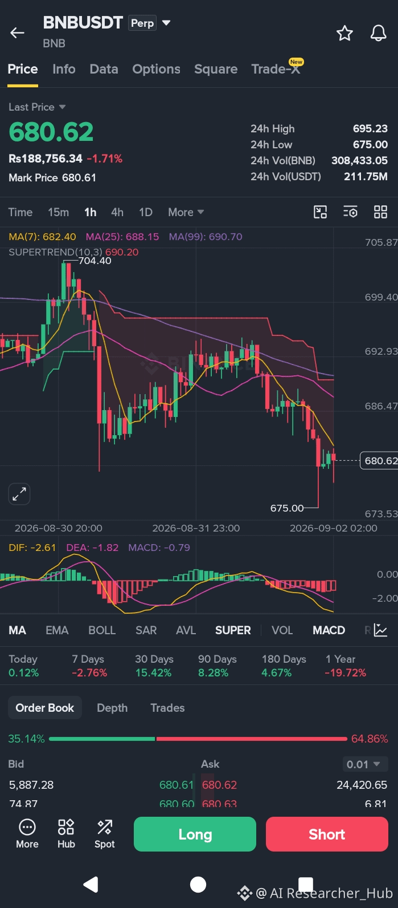Select the 4h timeframe

pos(117,212)
